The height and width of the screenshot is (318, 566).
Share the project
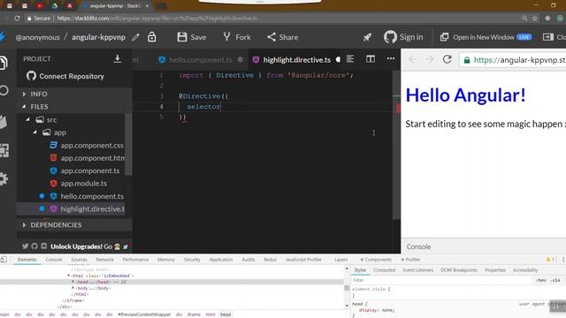(x=283, y=37)
